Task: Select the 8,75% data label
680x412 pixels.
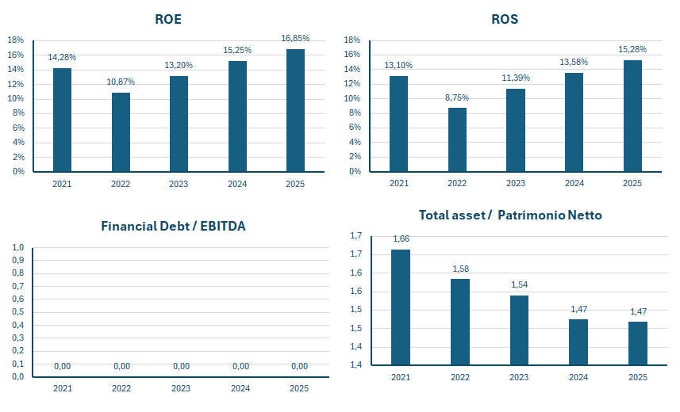Action: point(457,98)
